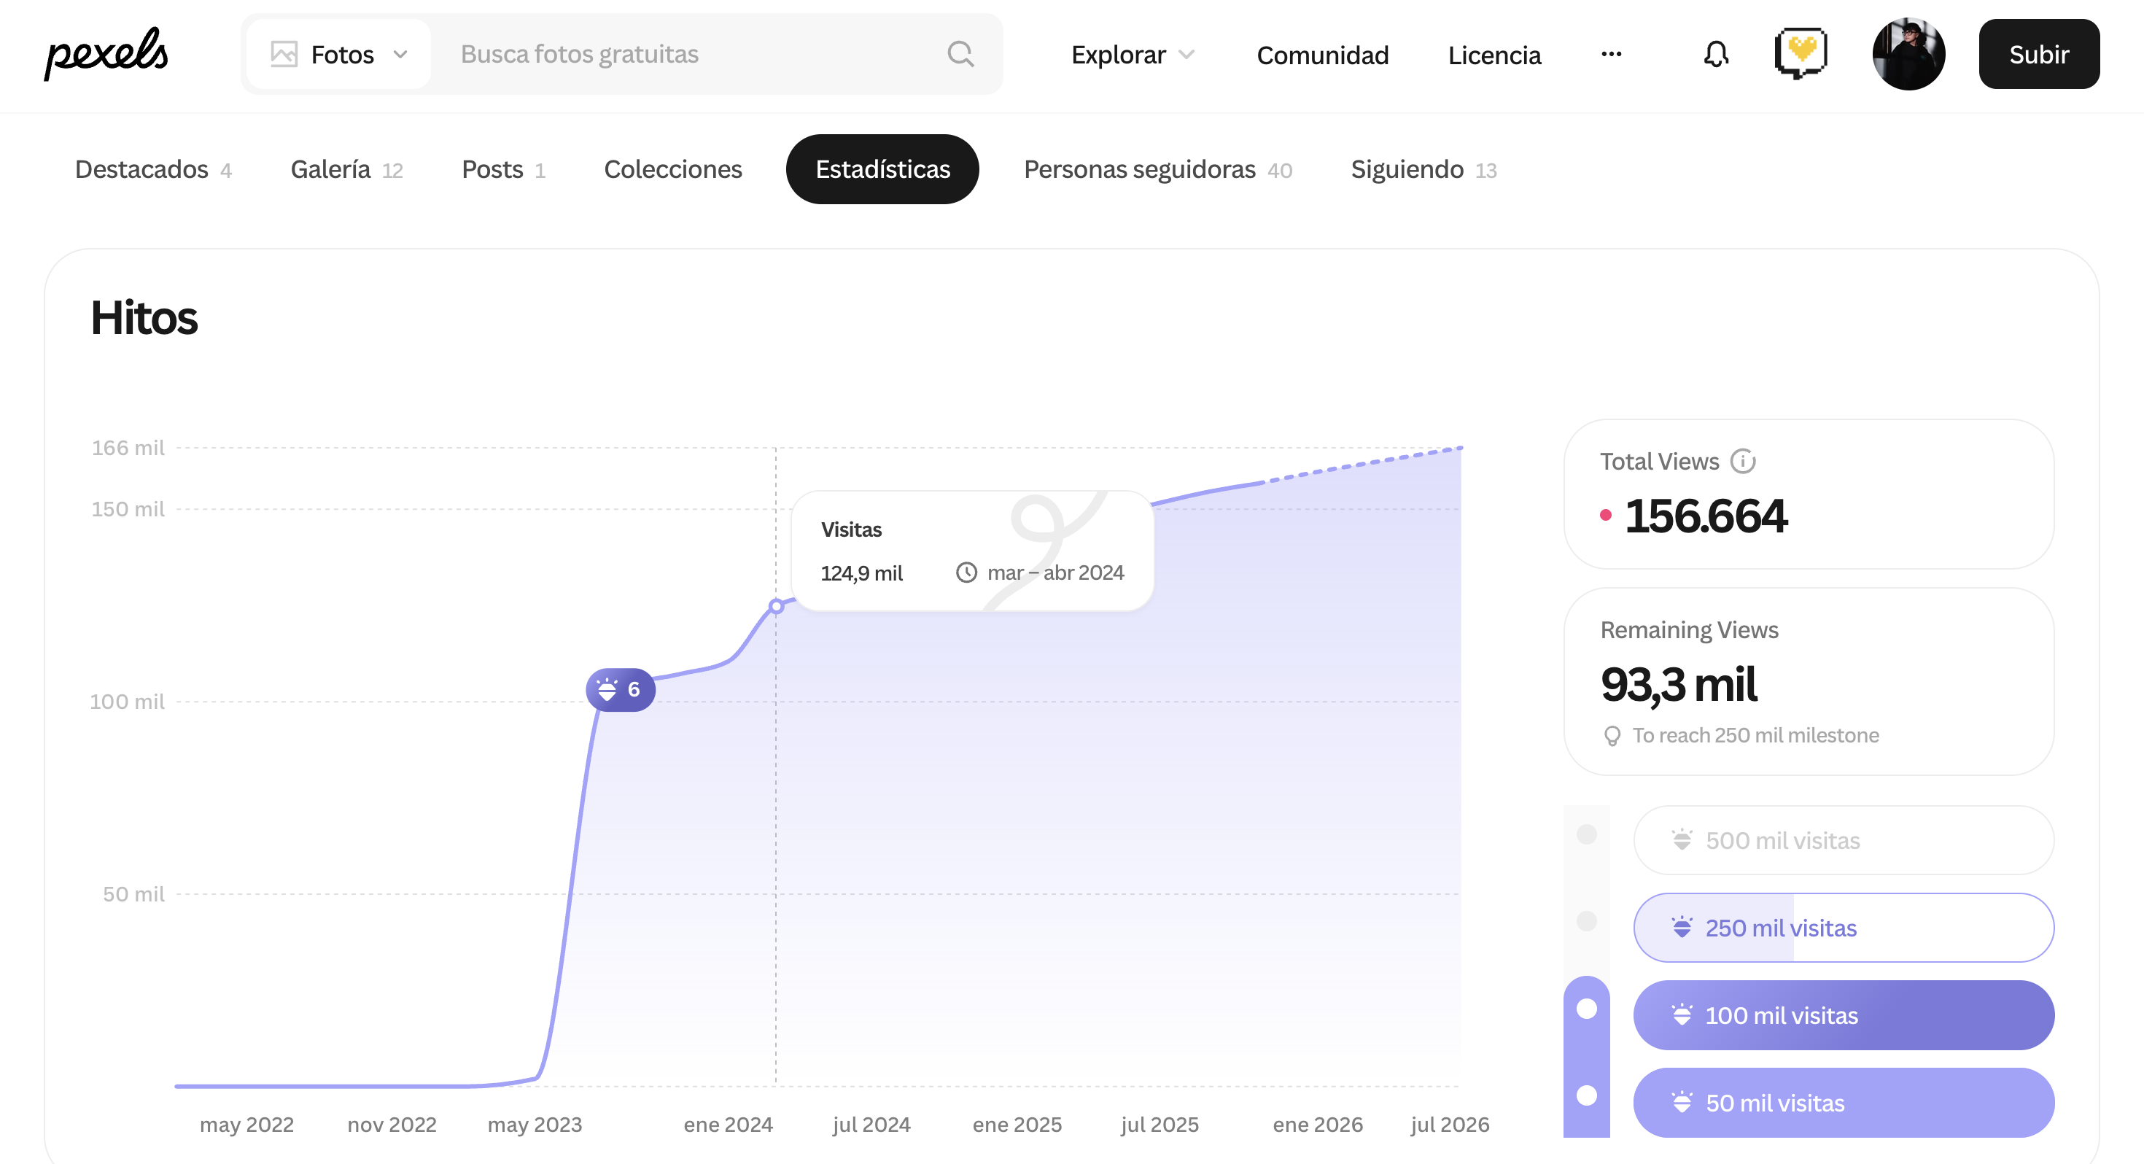The height and width of the screenshot is (1164, 2144).
Task: Select the 250 mil visitas milestone
Action: [x=1843, y=928]
